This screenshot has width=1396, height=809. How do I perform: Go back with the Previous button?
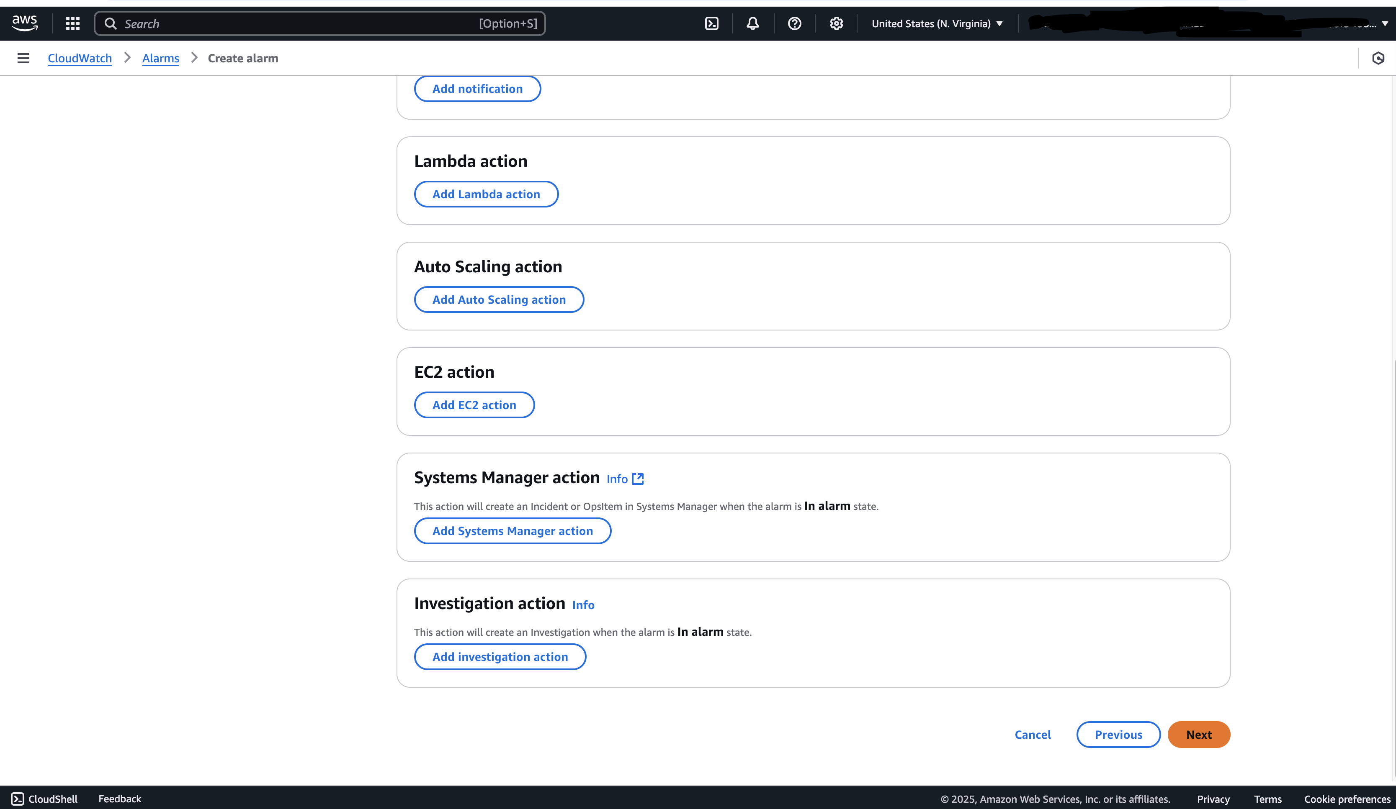pos(1118,734)
